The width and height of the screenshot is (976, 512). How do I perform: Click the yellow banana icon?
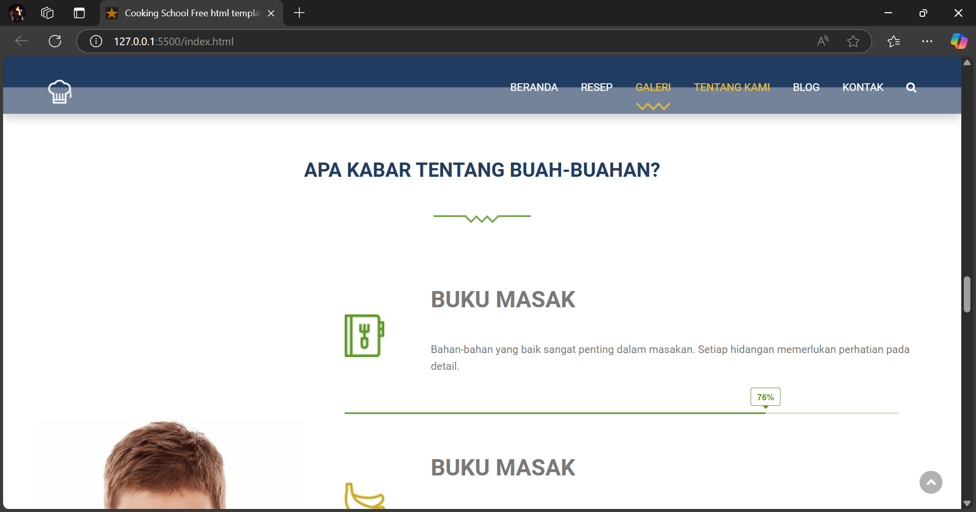(364, 496)
